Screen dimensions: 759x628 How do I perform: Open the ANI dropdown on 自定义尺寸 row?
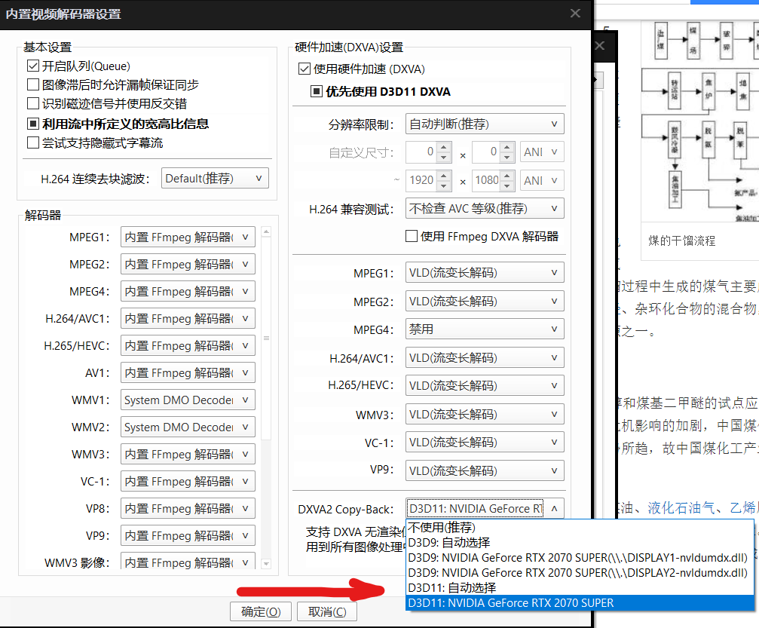pyautogui.click(x=542, y=152)
